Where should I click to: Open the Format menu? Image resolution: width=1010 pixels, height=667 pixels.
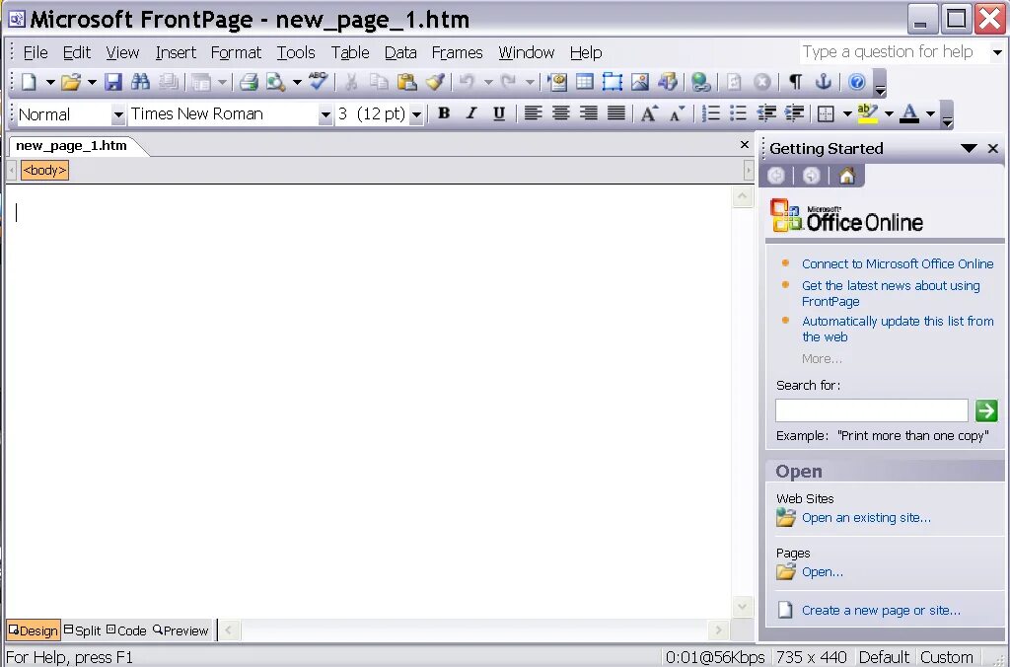coord(236,52)
